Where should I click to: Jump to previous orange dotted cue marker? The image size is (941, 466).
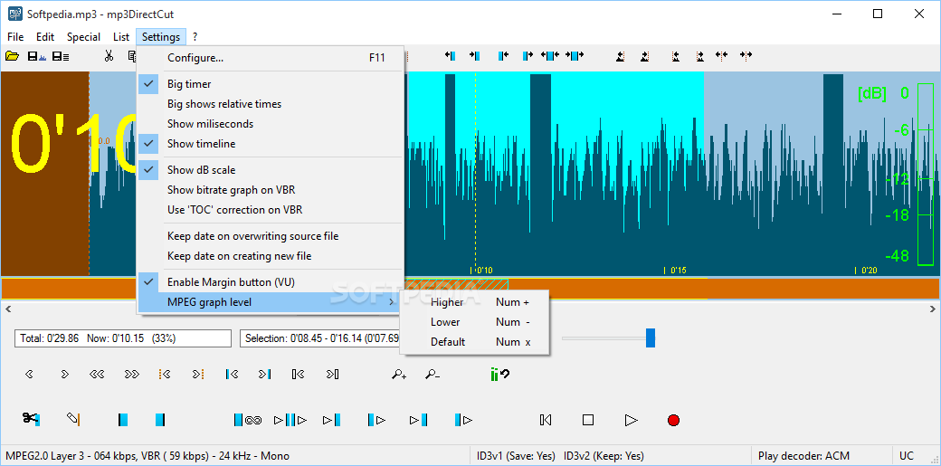click(165, 374)
